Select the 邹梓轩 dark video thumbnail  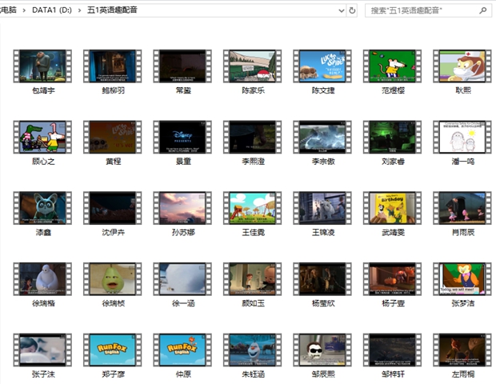point(392,350)
